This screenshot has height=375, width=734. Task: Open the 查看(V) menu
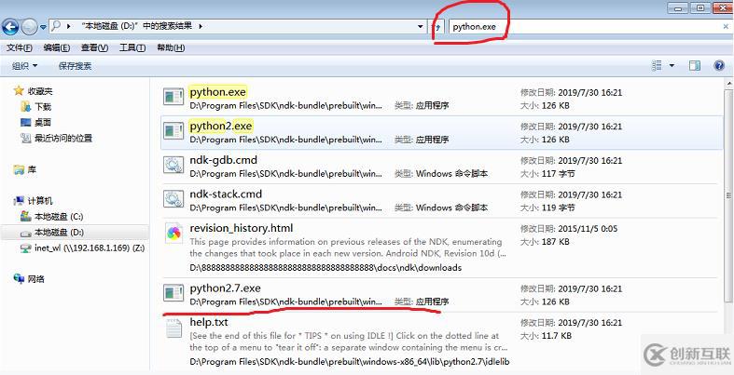(94, 47)
